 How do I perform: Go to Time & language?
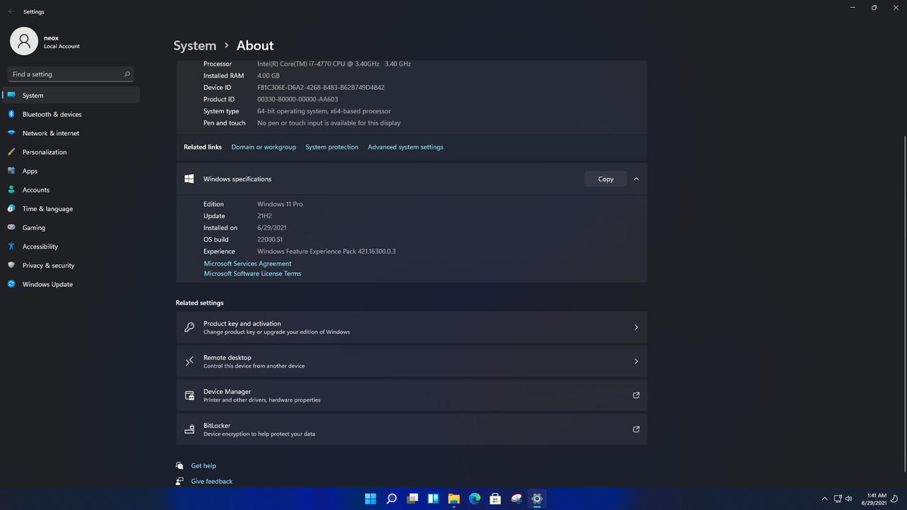pyautogui.click(x=71, y=209)
